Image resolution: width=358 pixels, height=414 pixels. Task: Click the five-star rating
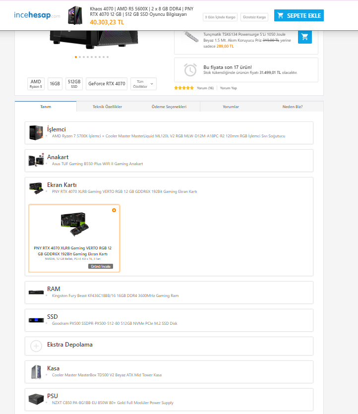point(184,88)
